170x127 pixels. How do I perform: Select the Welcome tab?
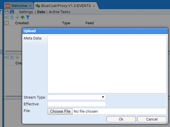coord(19,6)
